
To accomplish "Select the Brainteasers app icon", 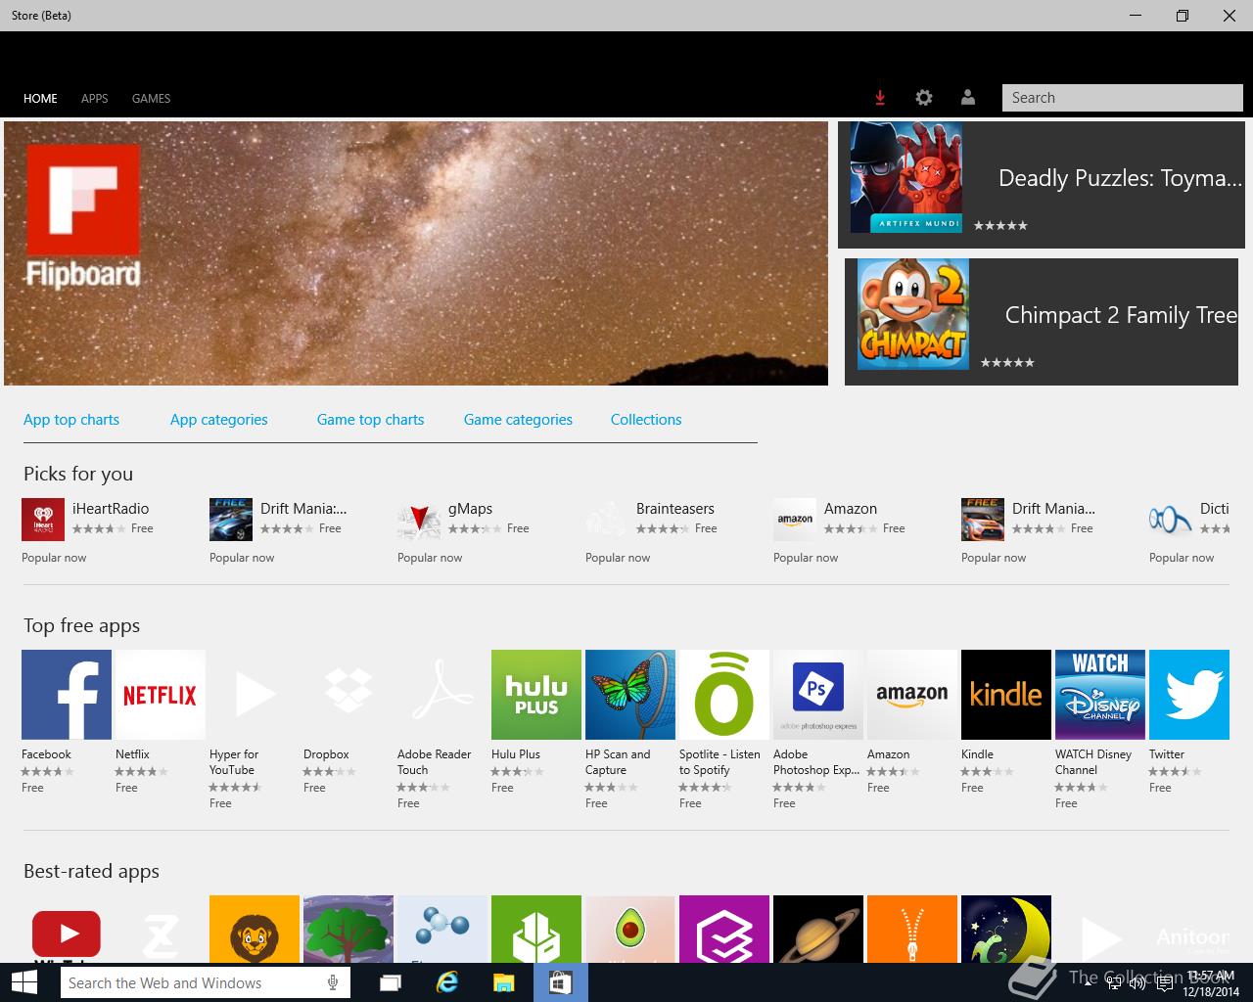I will coord(607,520).
